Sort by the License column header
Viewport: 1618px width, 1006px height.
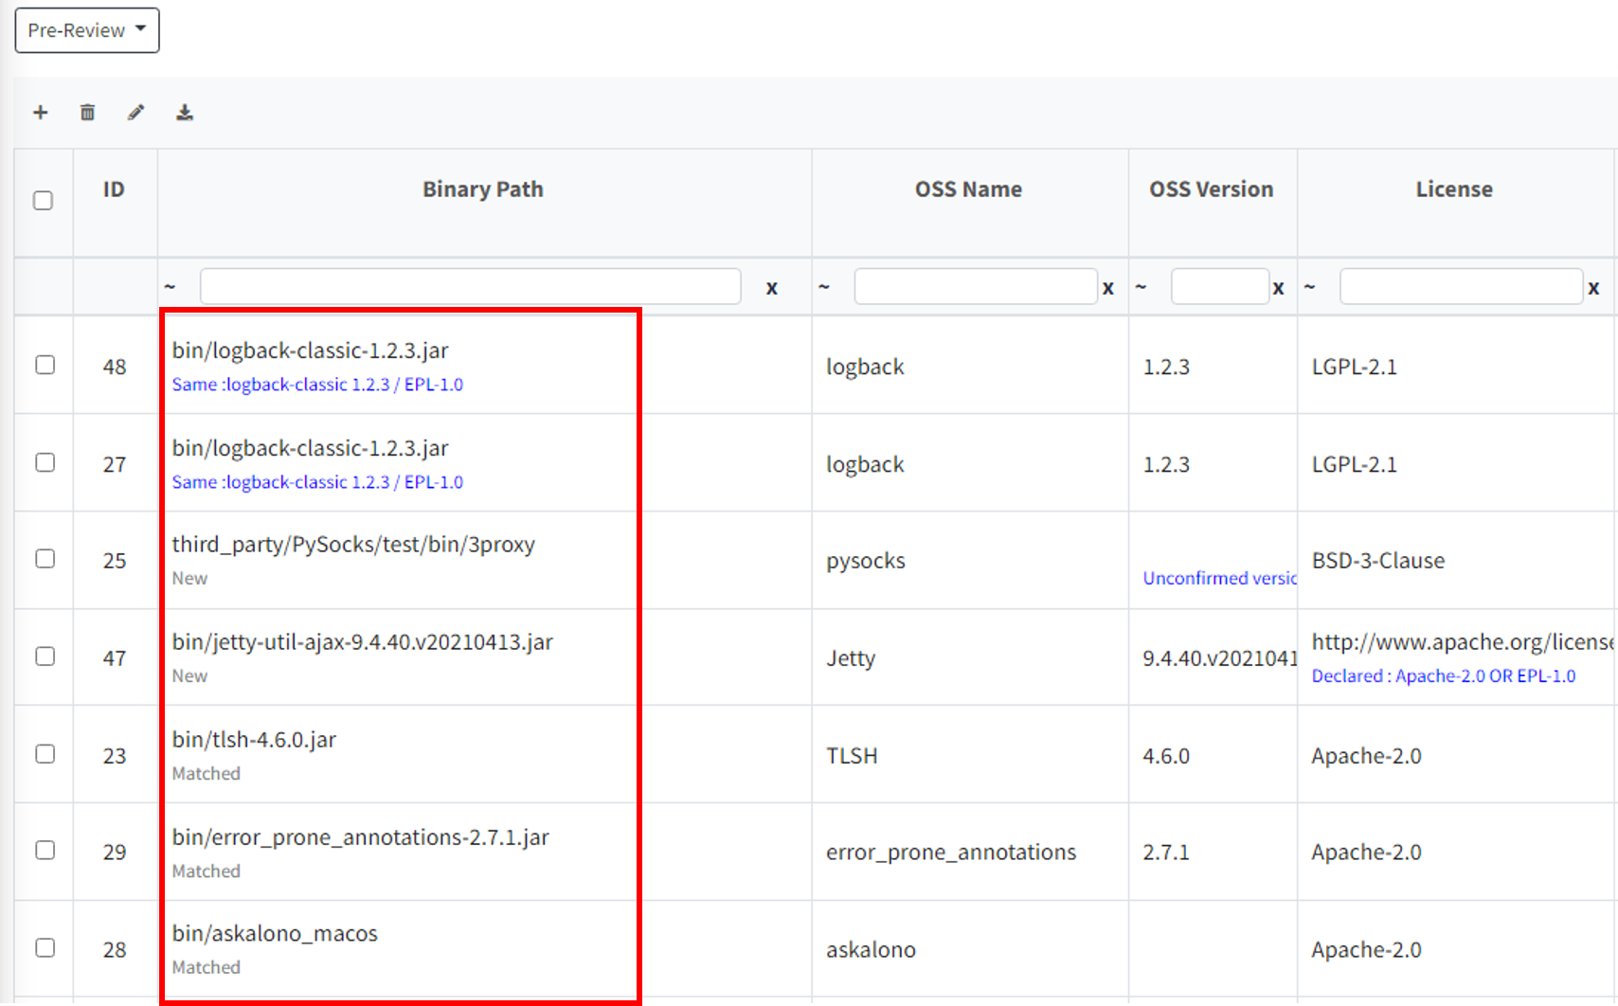tap(1454, 189)
